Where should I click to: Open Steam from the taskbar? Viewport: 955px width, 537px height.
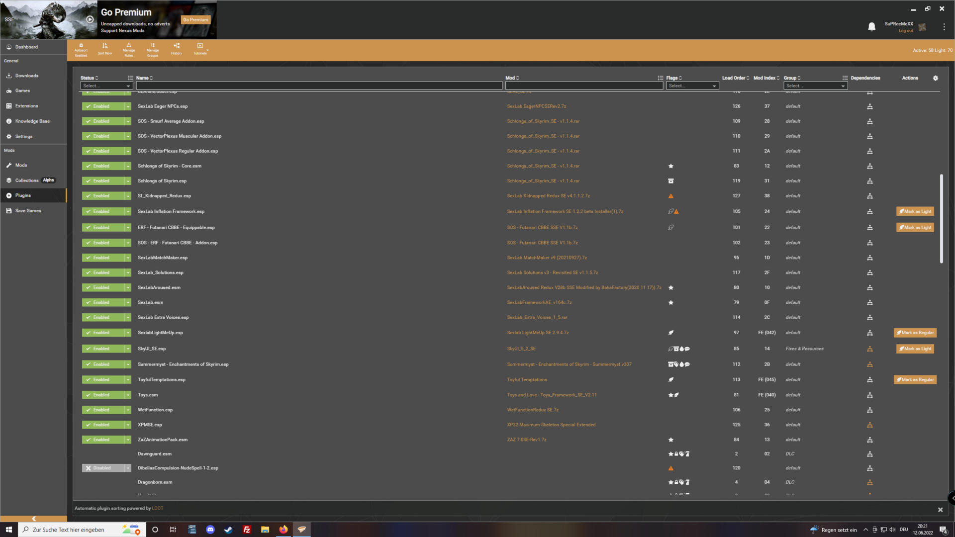[228, 530]
